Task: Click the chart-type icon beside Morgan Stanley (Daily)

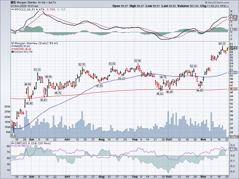Action: [13, 43]
